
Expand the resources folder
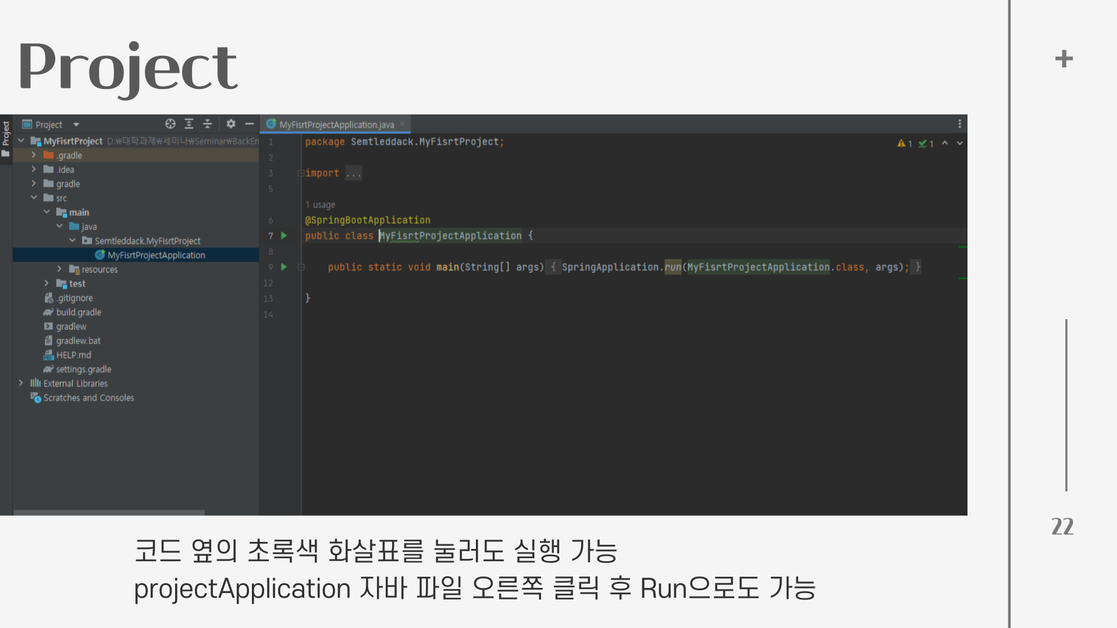(59, 269)
